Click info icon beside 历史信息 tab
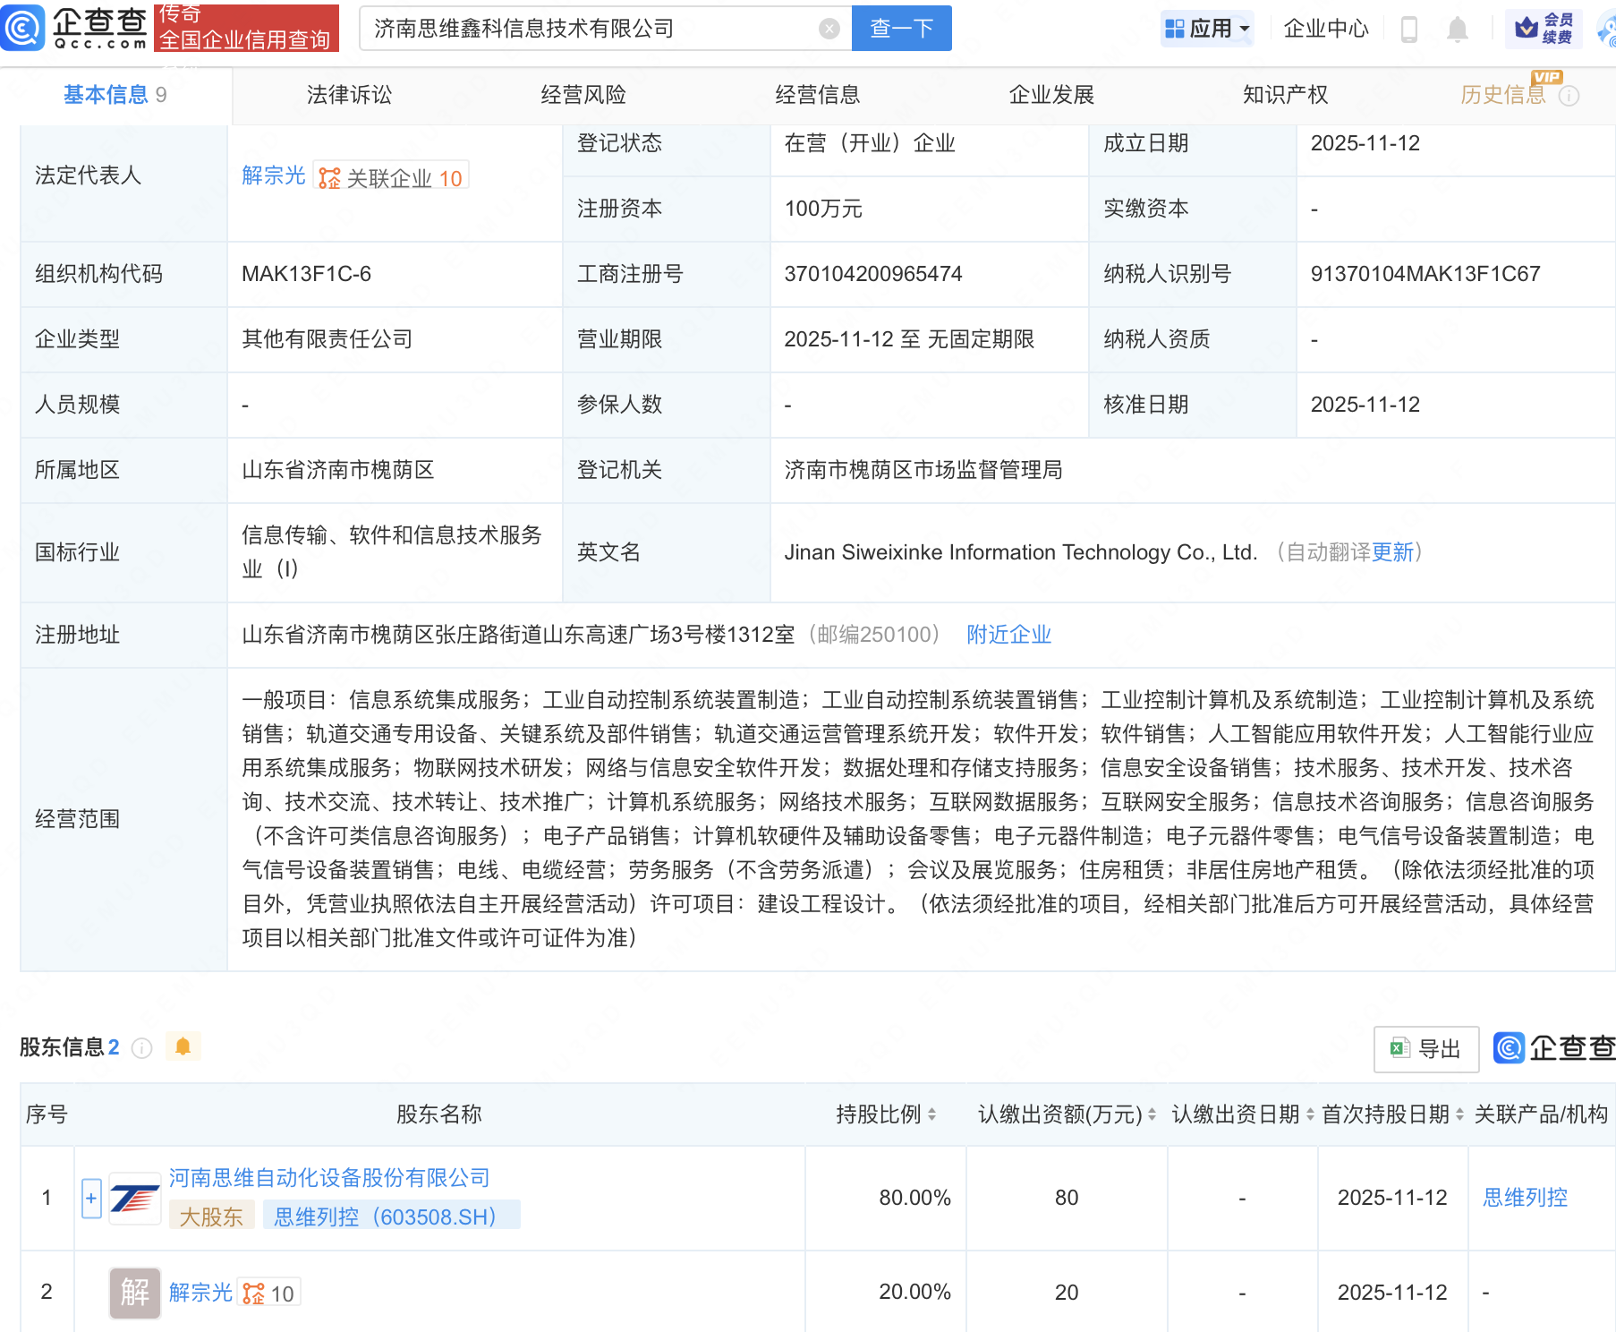Image resolution: width=1616 pixels, height=1332 pixels. [x=1569, y=96]
